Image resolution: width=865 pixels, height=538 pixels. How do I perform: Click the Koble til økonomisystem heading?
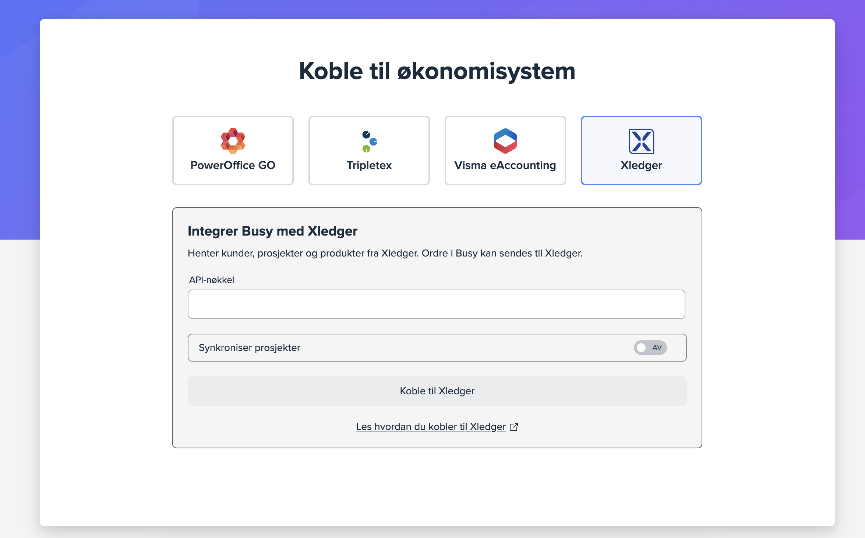point(437,71)
